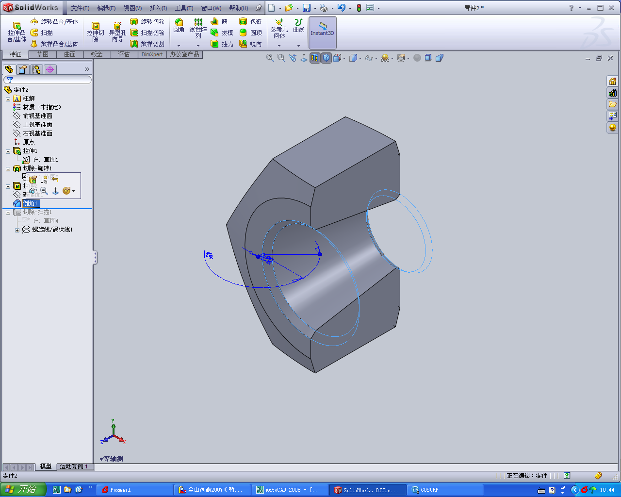Open the 异型孔向导 hole wizard

pos(117,32)
